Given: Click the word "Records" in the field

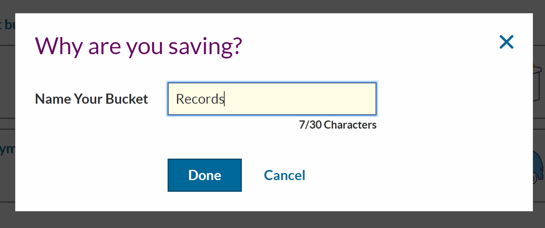Looking at the screenshot, I should [199, 99].
